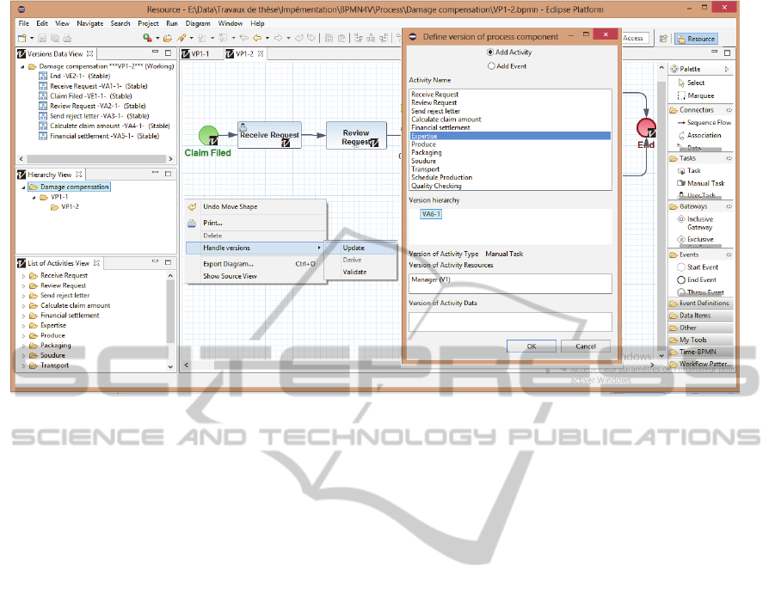Image resolution: width=775 pixels, height=595 pixels.
Task: Expand the Receive Request folder in activities list
Action: (22, 276)
